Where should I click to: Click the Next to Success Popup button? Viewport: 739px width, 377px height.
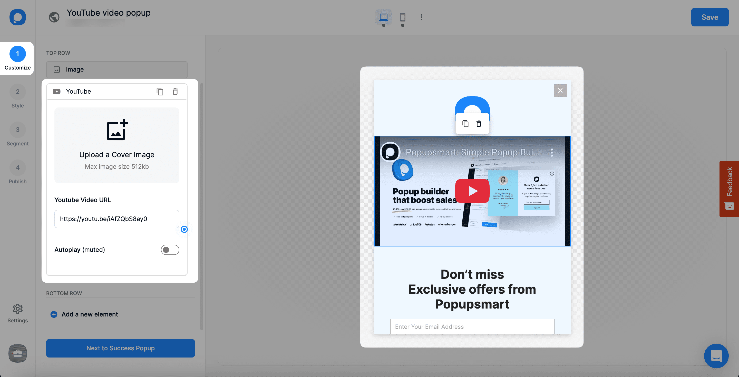120,348
